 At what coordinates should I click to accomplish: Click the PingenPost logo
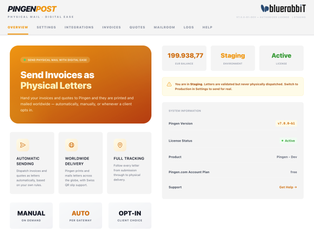[32, 9]
